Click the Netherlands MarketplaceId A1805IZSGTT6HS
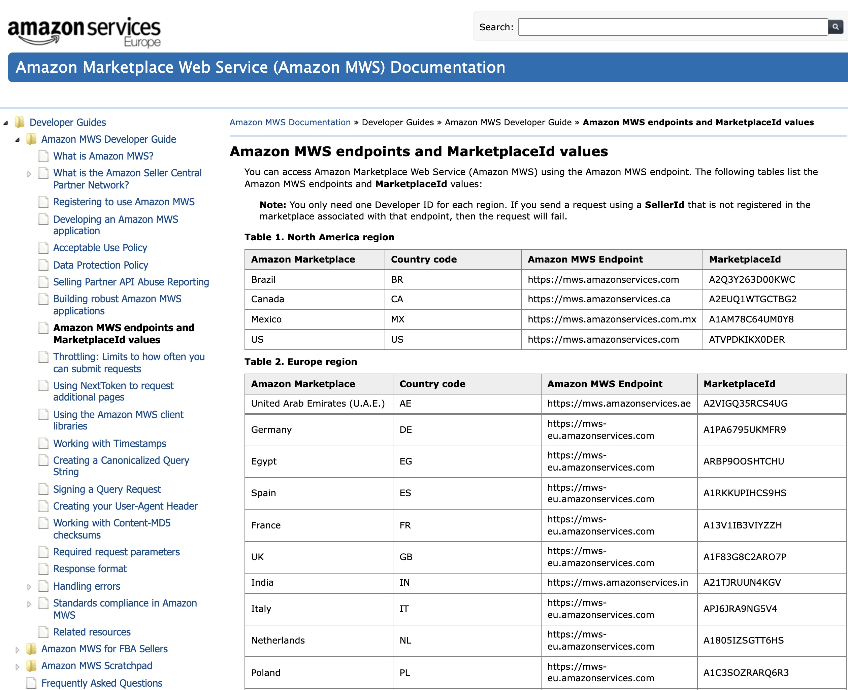This screenshot has width=848, height=690. point(743,640)
